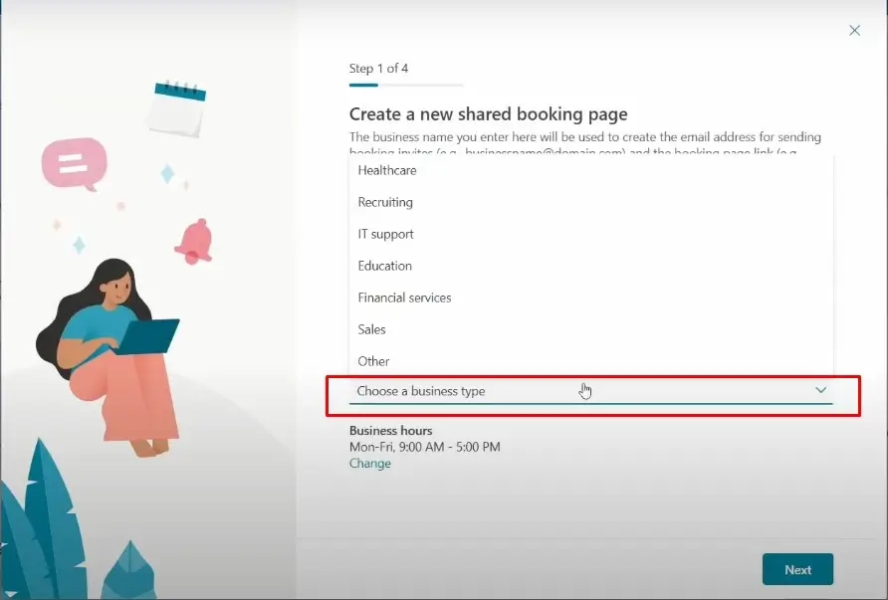The width and height of the screenshot is (888, 600).
Task: Click the Mon-Fri business hours text
Action: (424, 447)
